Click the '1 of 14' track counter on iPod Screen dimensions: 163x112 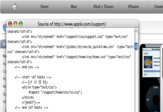146,54
